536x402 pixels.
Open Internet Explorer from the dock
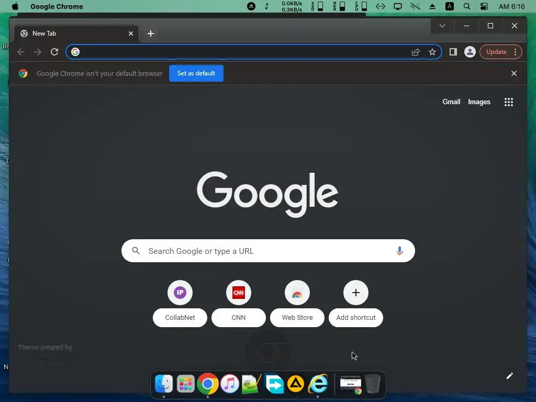click(x=318, y=384)
